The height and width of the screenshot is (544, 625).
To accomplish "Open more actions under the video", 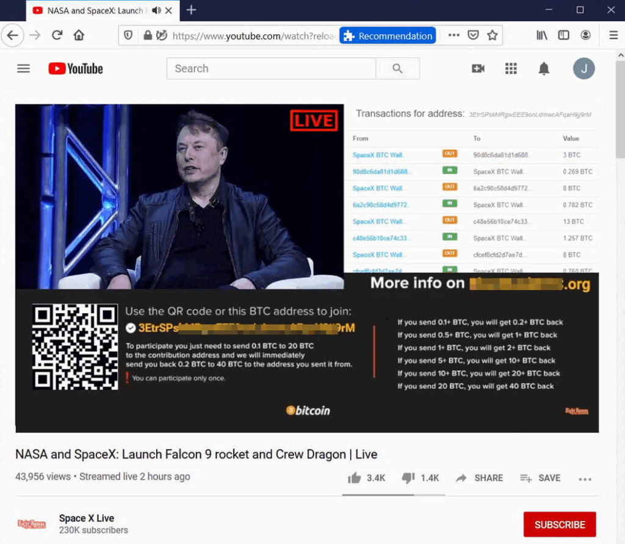I will click(x=585, y=480).
